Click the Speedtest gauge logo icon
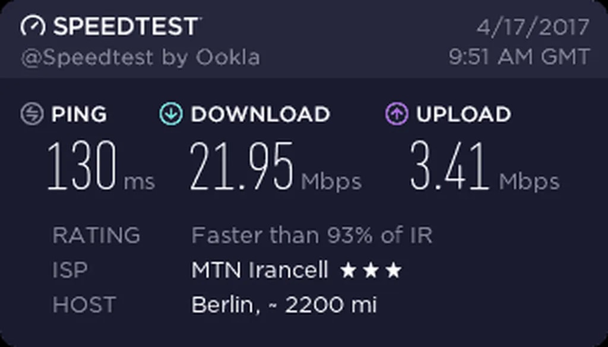Viewport: 608px width, 347px height. pyautogui.click(x=33, y=26)
